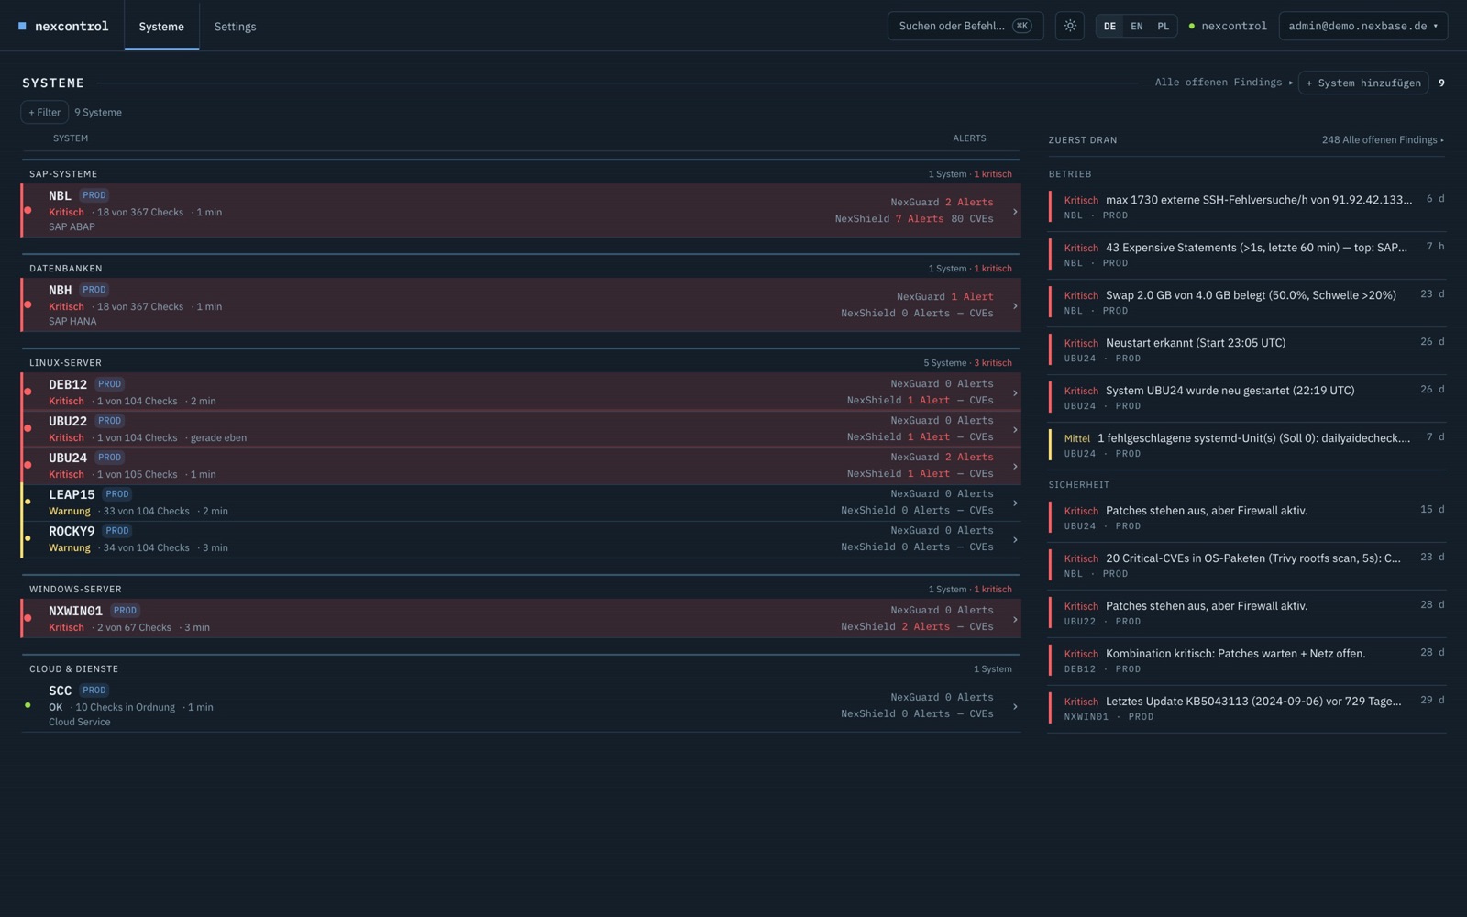Open Patches stehen aus finding for UBU22
Viewport: 1467px width, 917px height.
click(1247, 613)
